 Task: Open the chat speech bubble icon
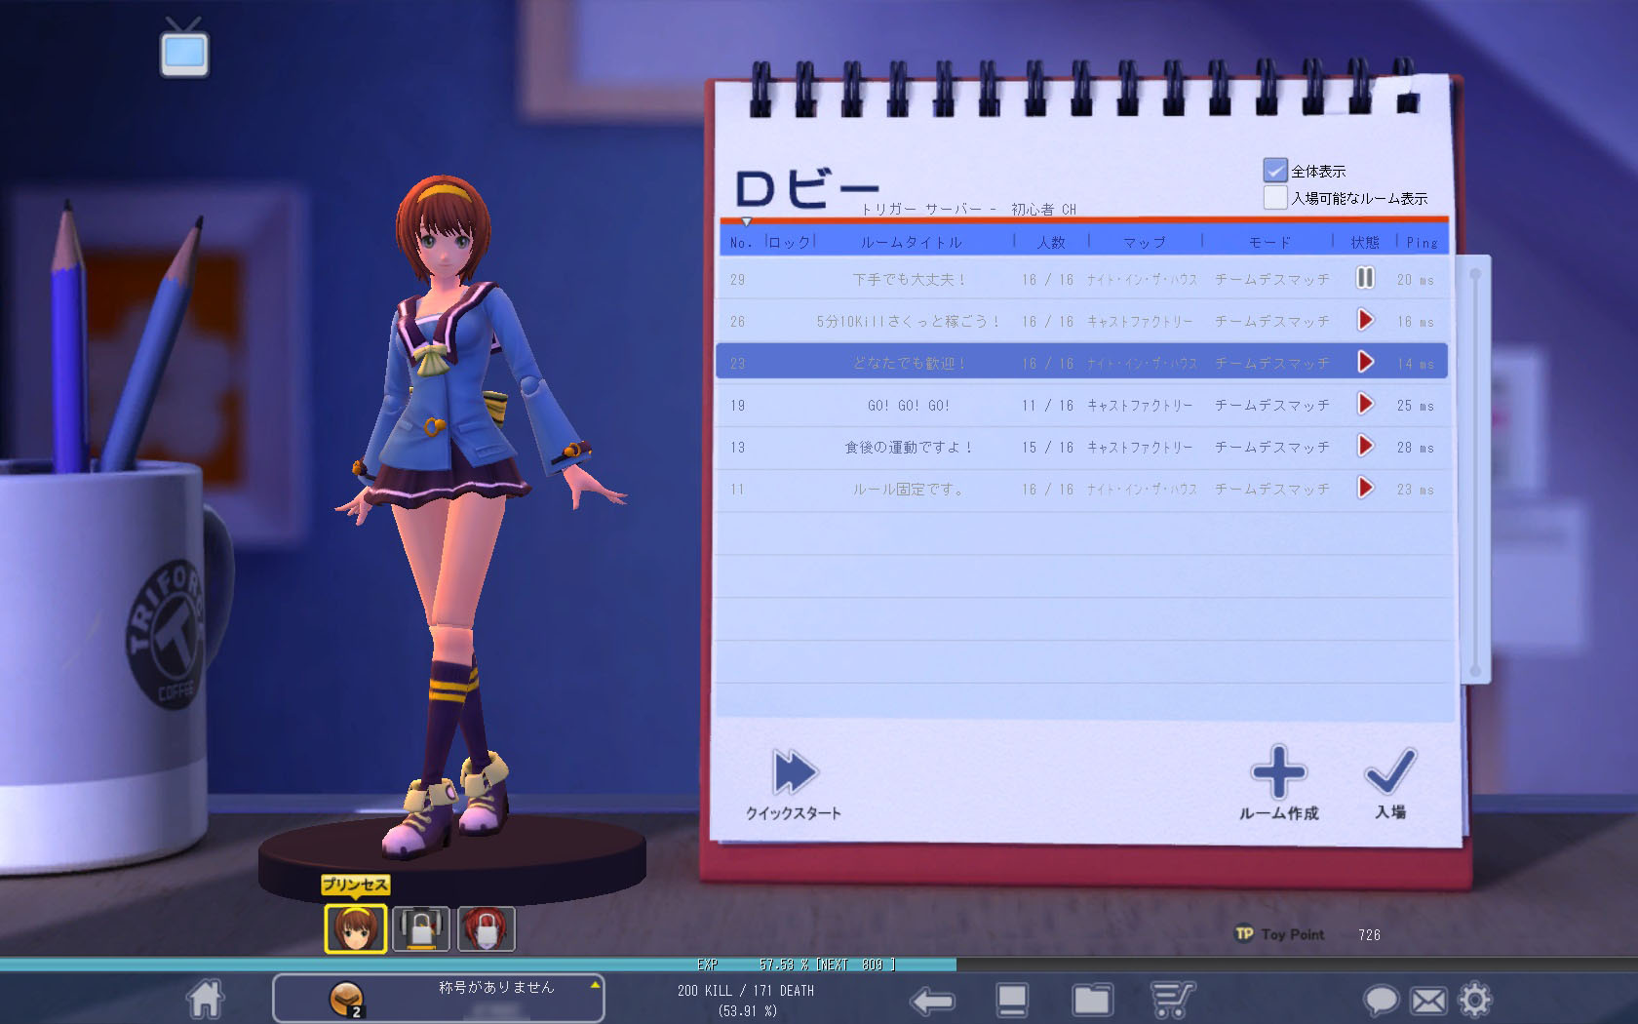[1381, 1001]
